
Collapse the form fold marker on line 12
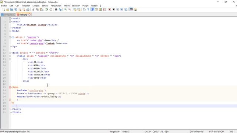[10, 53]
